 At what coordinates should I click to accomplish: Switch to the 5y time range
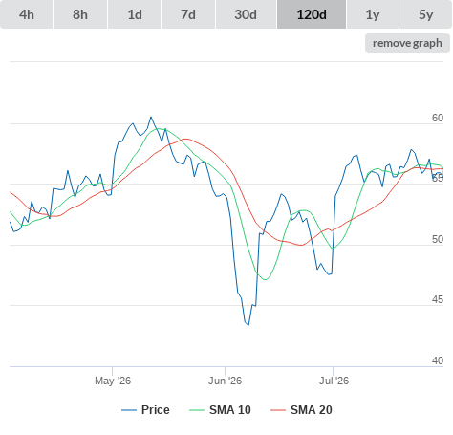click(x=425, y=14)
